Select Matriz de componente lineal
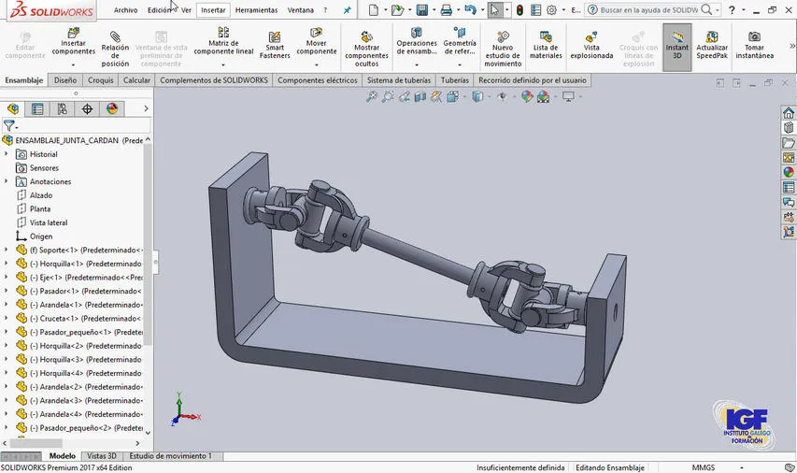Viewport: 797px width, 473px height. [223, 42]
